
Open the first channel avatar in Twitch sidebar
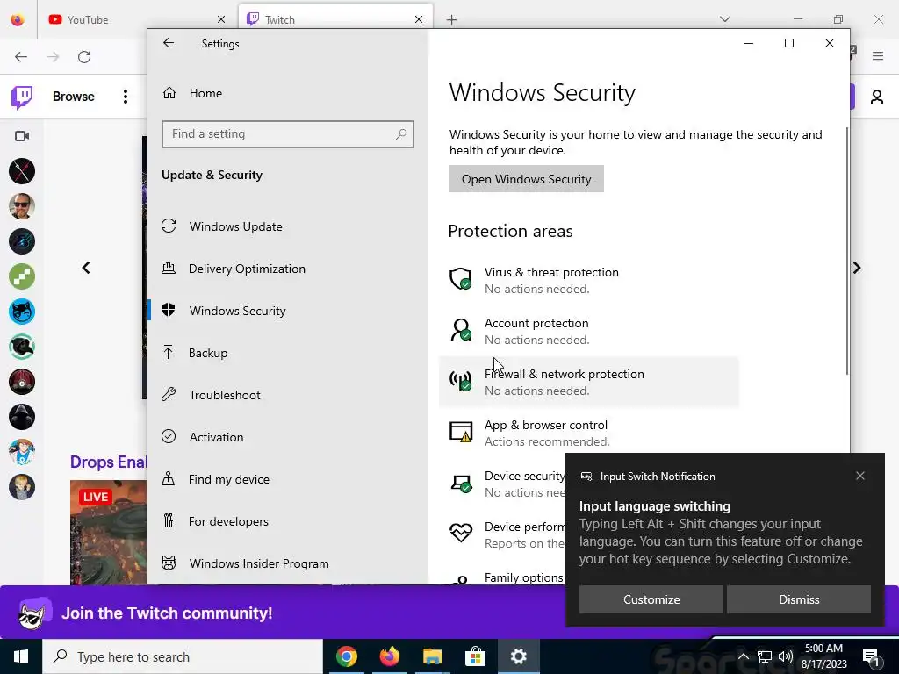pos(22,171)
